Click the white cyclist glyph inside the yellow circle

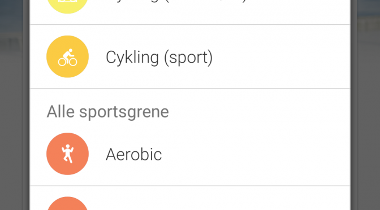coord(68,58)
